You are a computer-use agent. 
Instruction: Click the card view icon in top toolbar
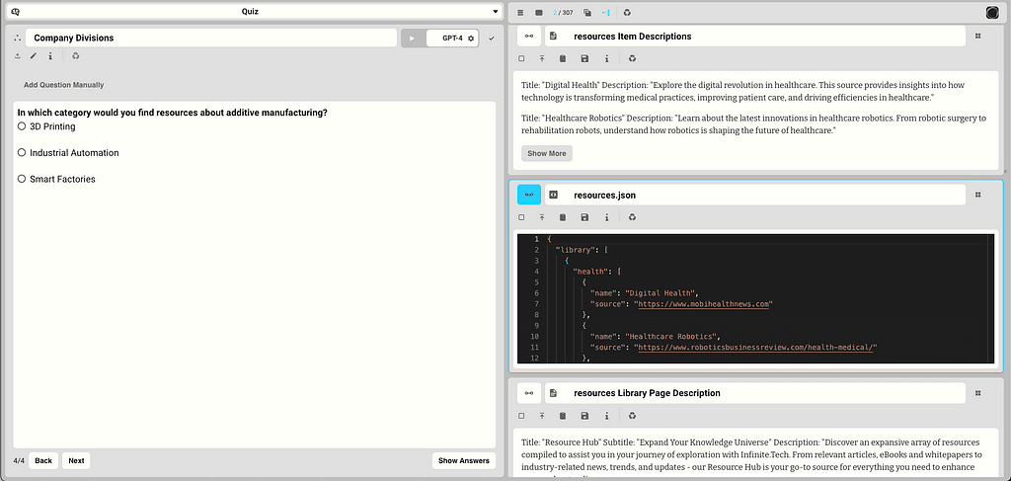539,12
